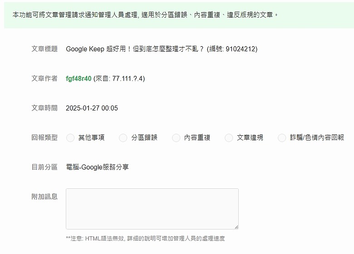Click the 附加訊息 field label
This screenshot has height=254, width=354.
click(44, 196)
